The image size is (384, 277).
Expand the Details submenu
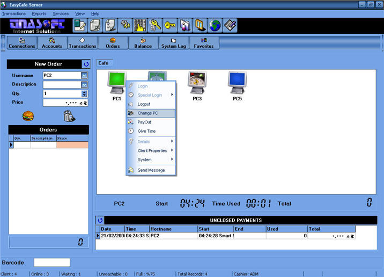pyautogui.click(x=151, y=141)
